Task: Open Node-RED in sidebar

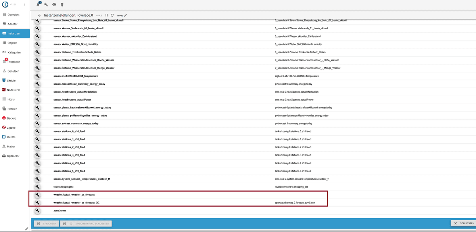Action: [15, 90]
